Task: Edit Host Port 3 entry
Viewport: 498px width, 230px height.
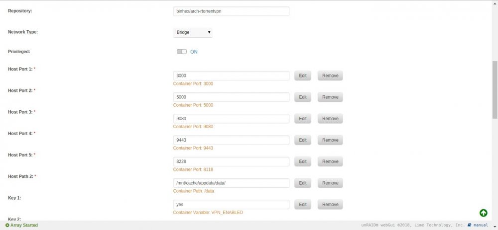Action: (x=303, y=119)
